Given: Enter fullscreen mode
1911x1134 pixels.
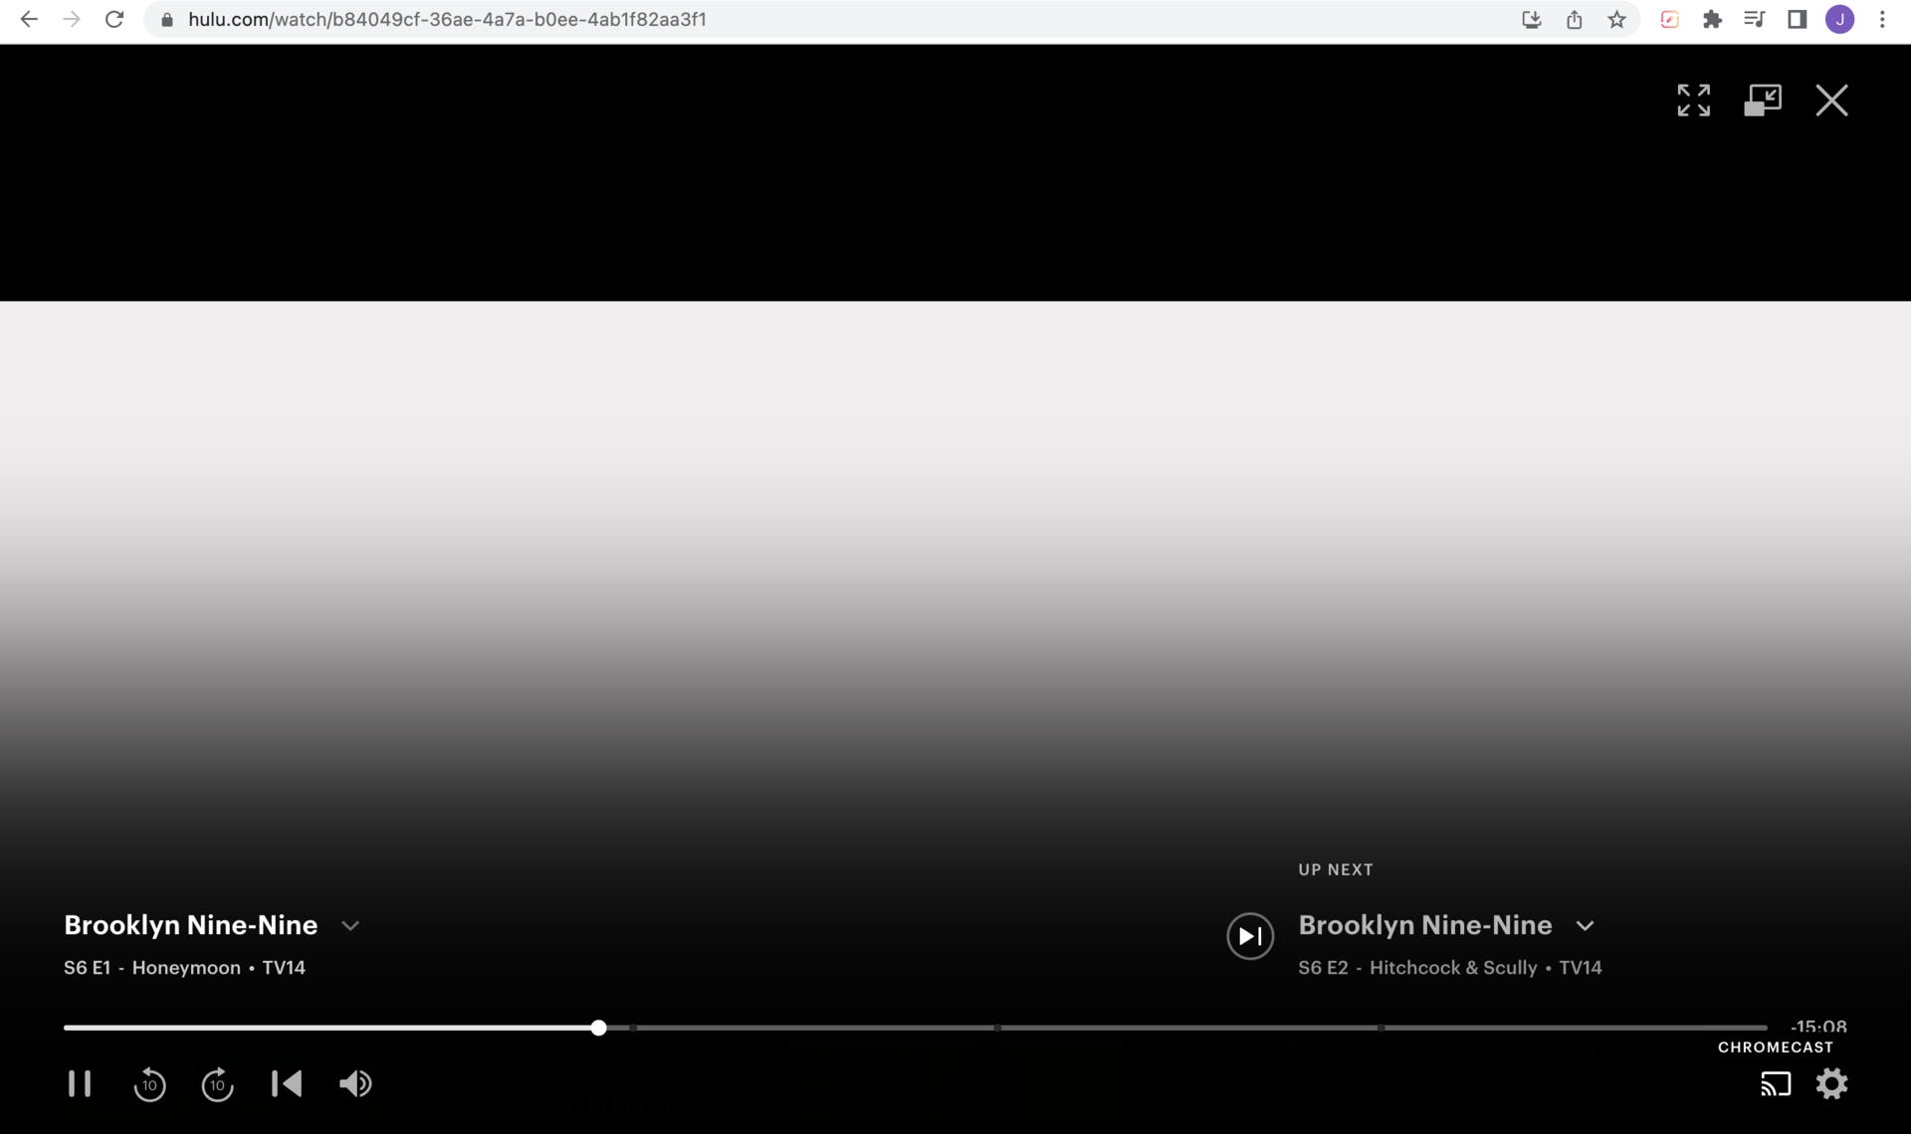Looking at the screenshot, I should click(x=1693, y=100).
